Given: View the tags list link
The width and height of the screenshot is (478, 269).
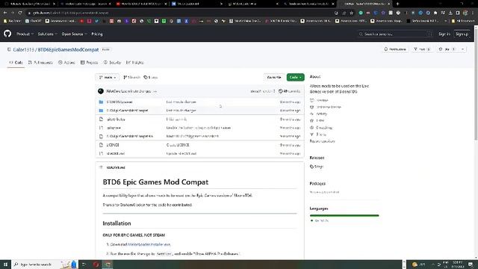Looking at the screenshot, I should pyautogui.click(x=151, y=78).
